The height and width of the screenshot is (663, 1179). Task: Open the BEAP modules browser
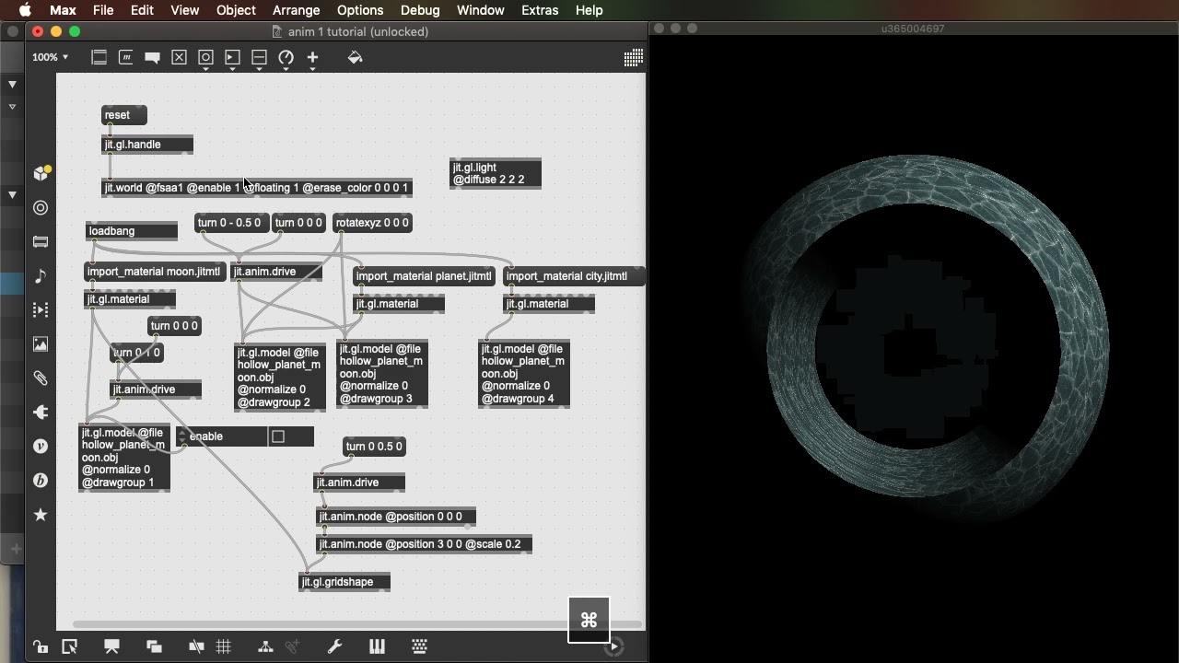[x=41, y=480]
